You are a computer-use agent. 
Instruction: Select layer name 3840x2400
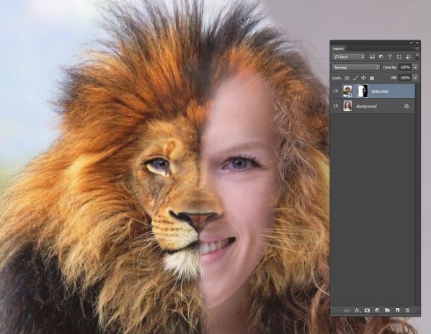(380, 92)
